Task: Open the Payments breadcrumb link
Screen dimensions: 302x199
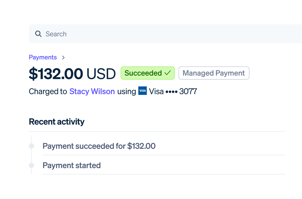Action: click(x=43, y=57)
